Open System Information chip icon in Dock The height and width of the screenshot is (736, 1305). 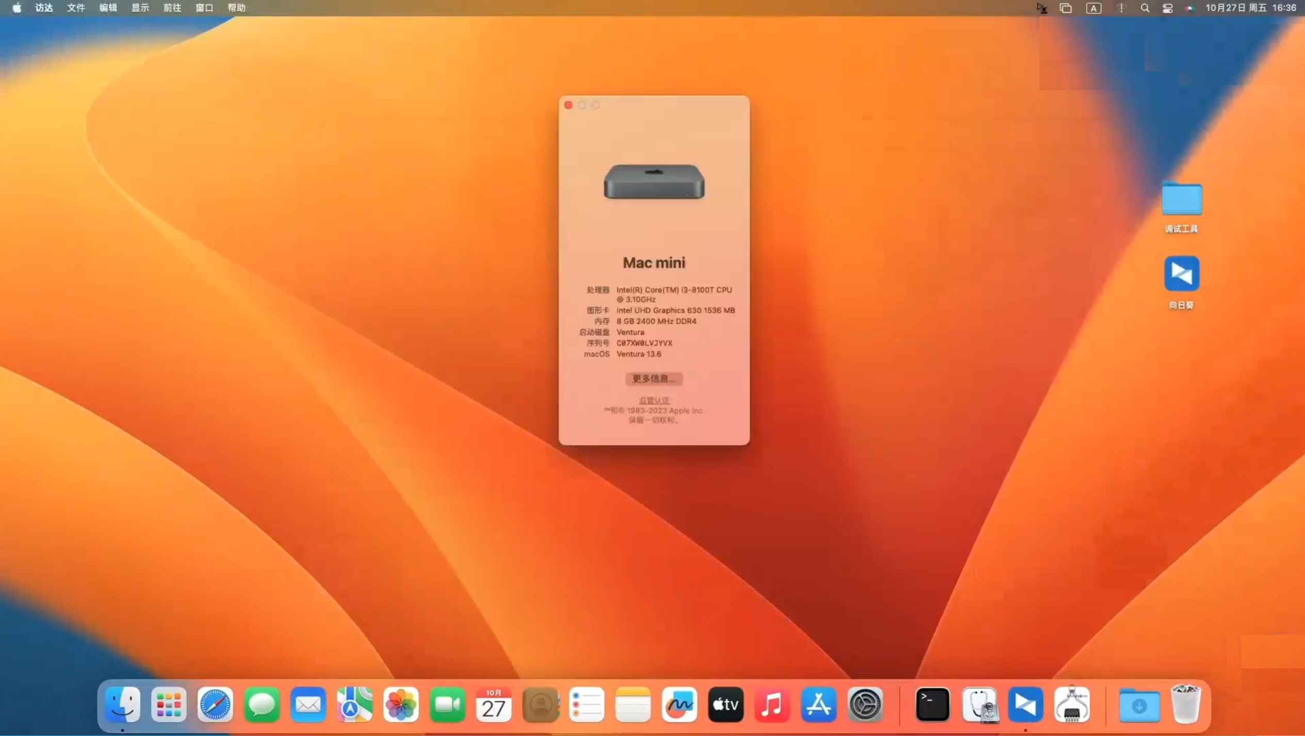pos(1072,704)
